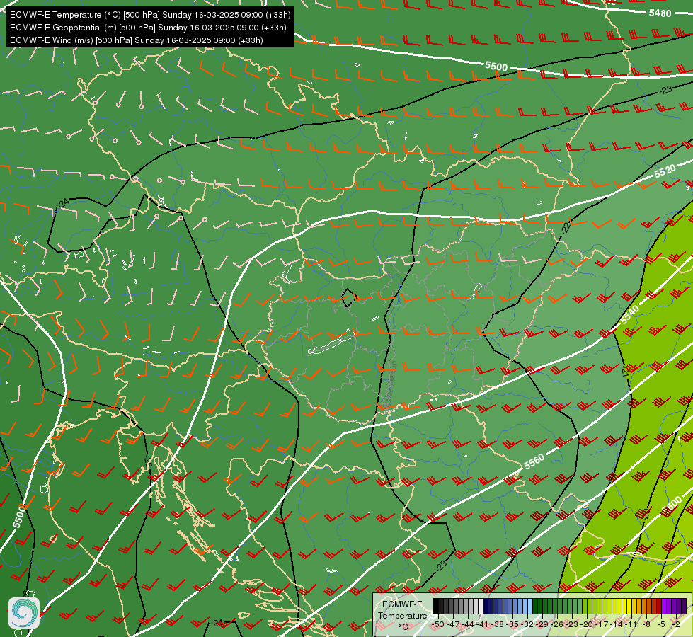
Task: Click the ECMWF-E Temperature 500 hPa title line
Action: coord(150,15)
